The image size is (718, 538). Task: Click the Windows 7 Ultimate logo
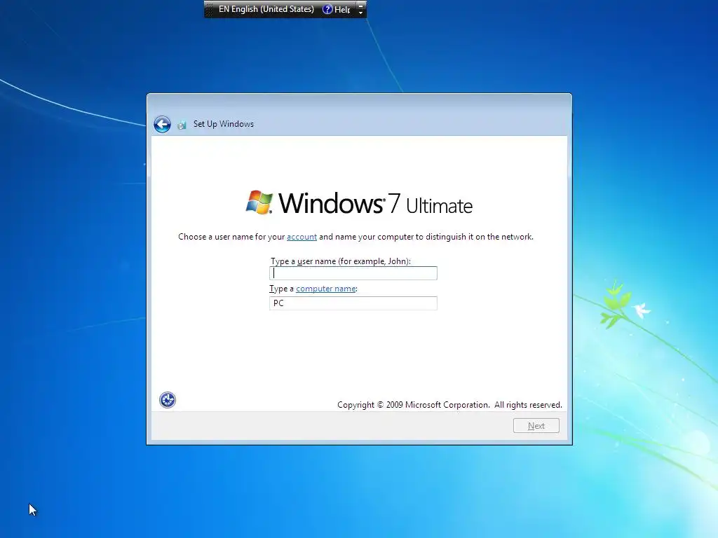pos(359,203)
